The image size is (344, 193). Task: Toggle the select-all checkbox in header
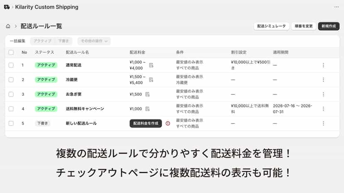11,52
